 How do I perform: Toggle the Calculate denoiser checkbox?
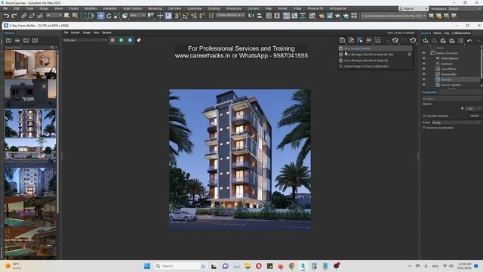tap(424, 116)
